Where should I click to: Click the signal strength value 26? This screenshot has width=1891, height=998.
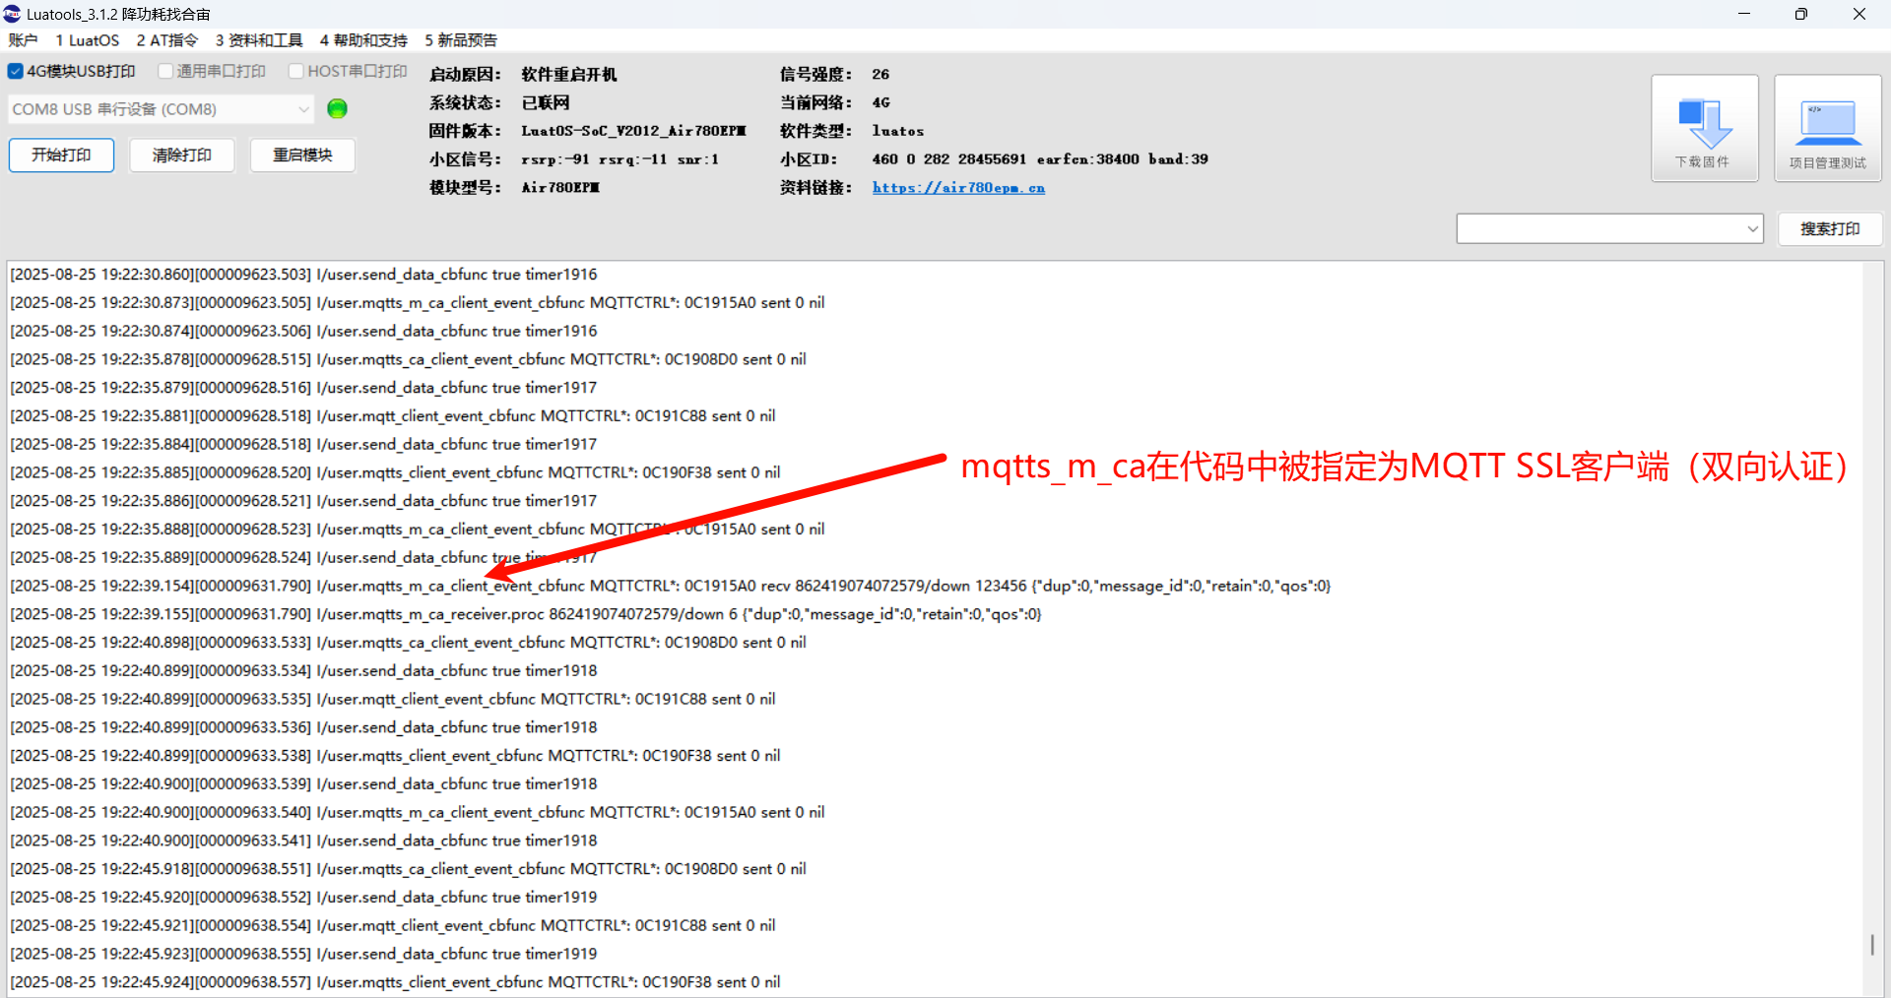coord(880,75)
